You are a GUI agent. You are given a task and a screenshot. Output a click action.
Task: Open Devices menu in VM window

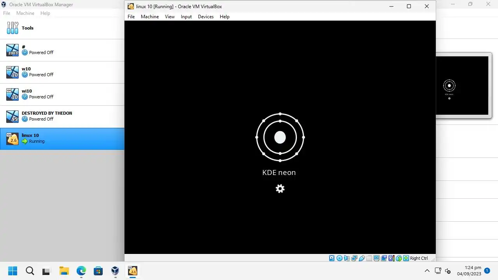tap(206, 17)
